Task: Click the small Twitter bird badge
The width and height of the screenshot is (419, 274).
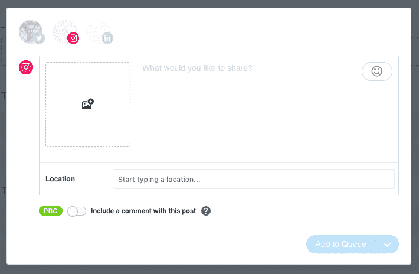Action: (39, 38)
